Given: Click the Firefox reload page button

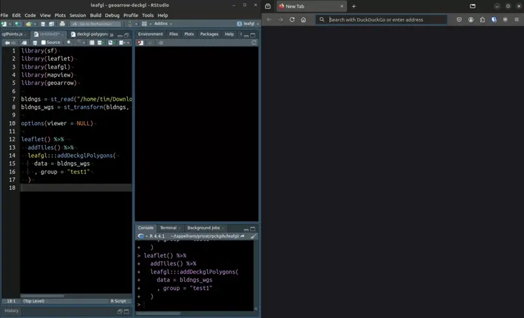Looking at the screenshot, I should click(x=292, y=20).
